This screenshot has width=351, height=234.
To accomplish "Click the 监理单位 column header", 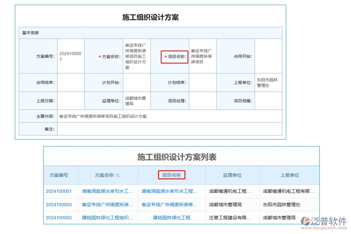I will click(x=232, y=175).
